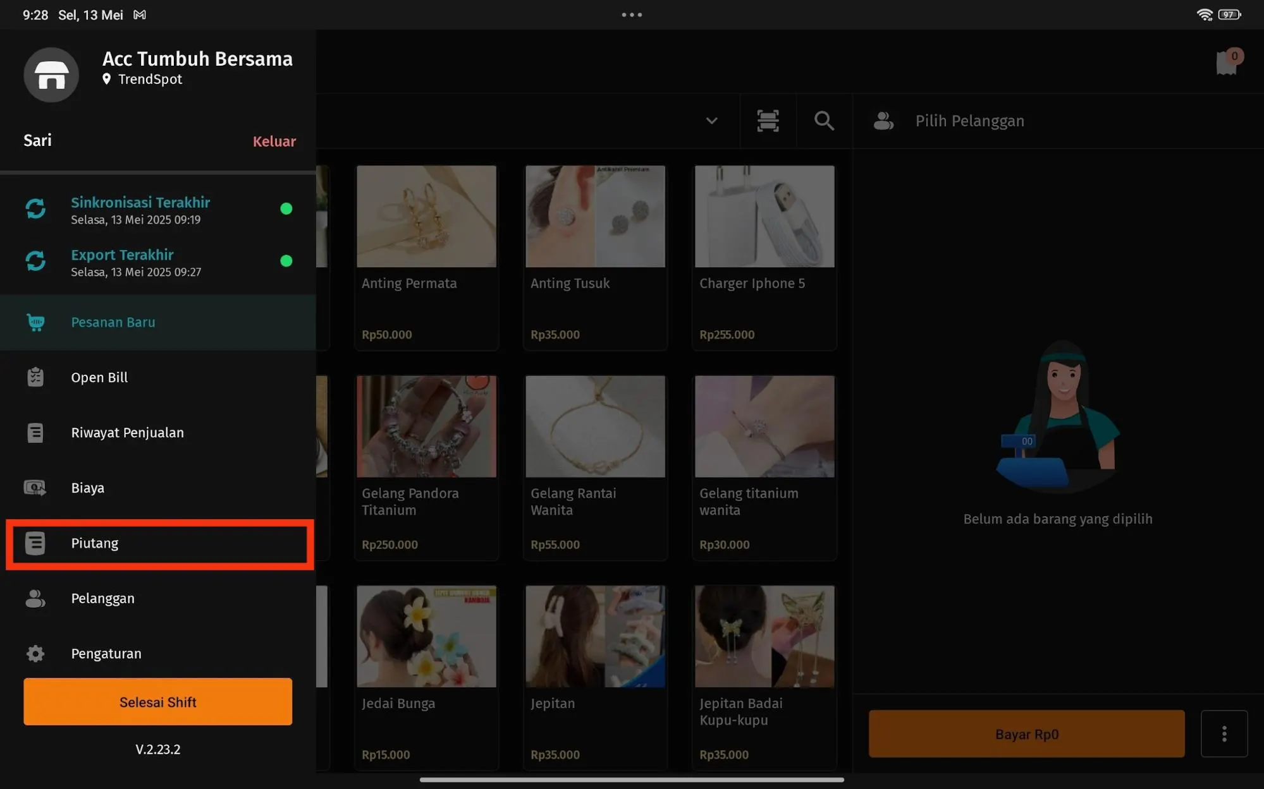Tap the Pengaturan gear icon
The image size is (1264, 789).
(35, 653)
